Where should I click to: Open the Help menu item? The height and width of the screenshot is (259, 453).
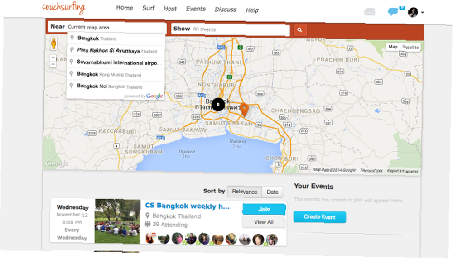[252, 10]
